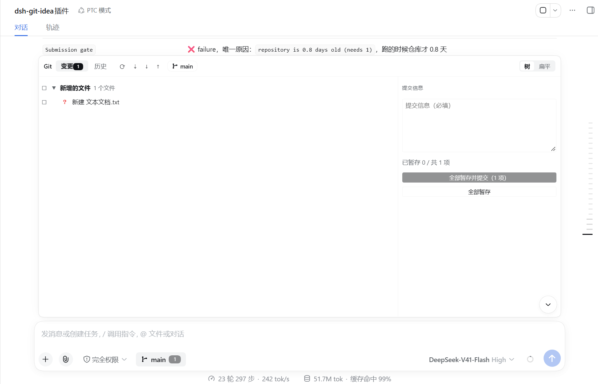This screenshot has height=384, width=598.
Task: Open the main branch selector in Git toolbar
Action: click(x=183, y=66)
